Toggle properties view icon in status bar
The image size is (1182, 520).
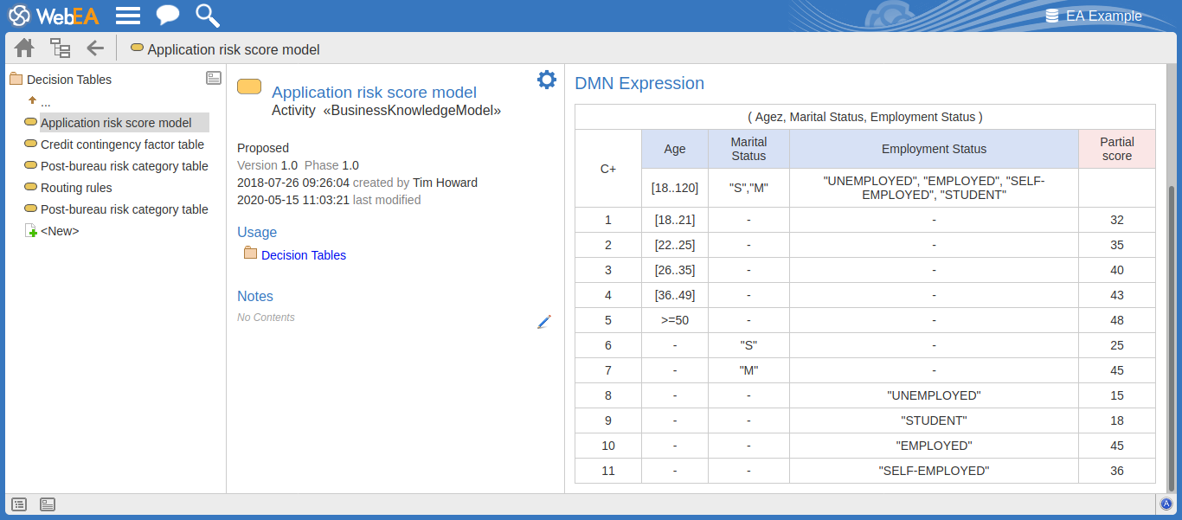point(48,504)
